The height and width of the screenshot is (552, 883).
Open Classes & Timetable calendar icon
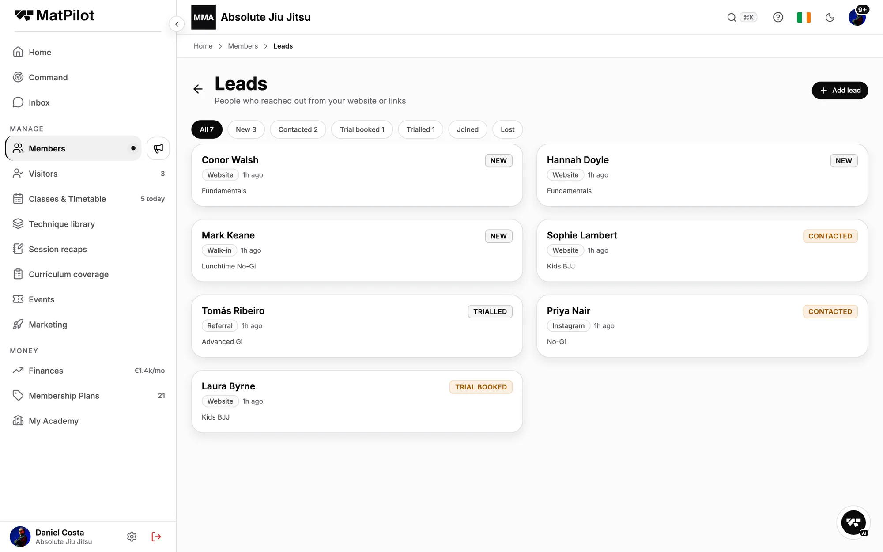[x=18, y=199]
